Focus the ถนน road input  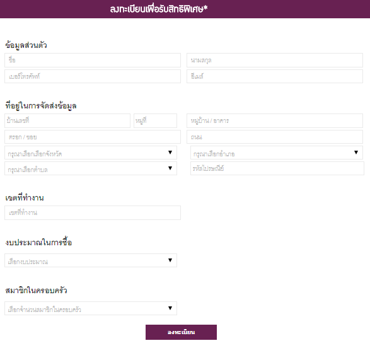click(x=275, y=137)
